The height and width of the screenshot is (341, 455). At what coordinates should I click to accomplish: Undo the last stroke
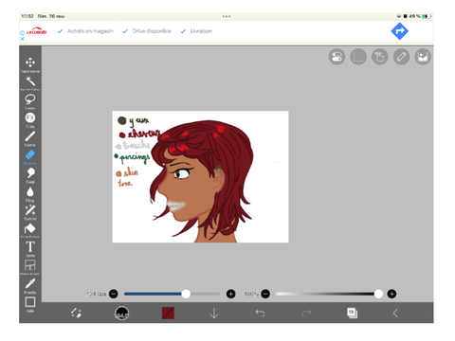(260, 313)
